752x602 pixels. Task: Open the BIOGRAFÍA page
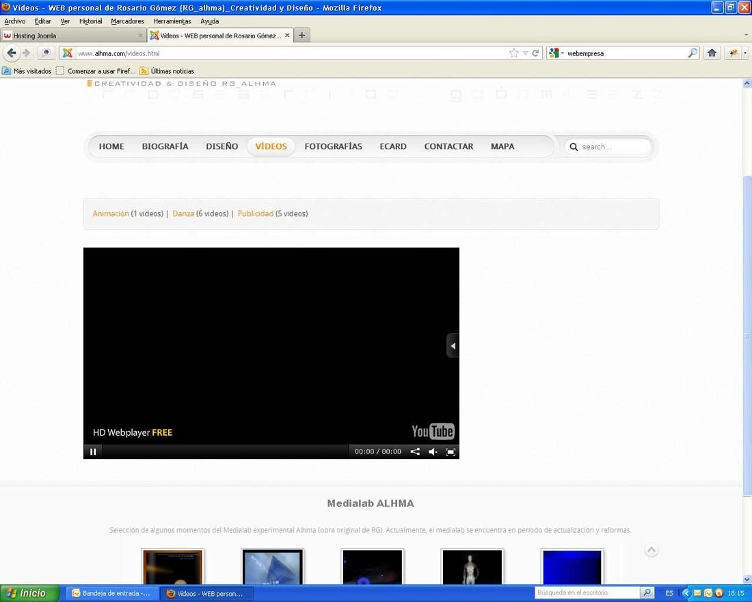pyautogui.click(x=165, y=146)
